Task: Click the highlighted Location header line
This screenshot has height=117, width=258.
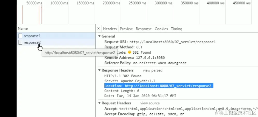Action: (x=159, y=86)
